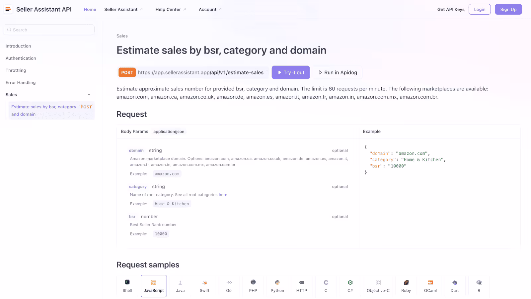Select the JavaScript request sample icon
The width and height of the screenshot is (531, 299).
tap(154, 282)
